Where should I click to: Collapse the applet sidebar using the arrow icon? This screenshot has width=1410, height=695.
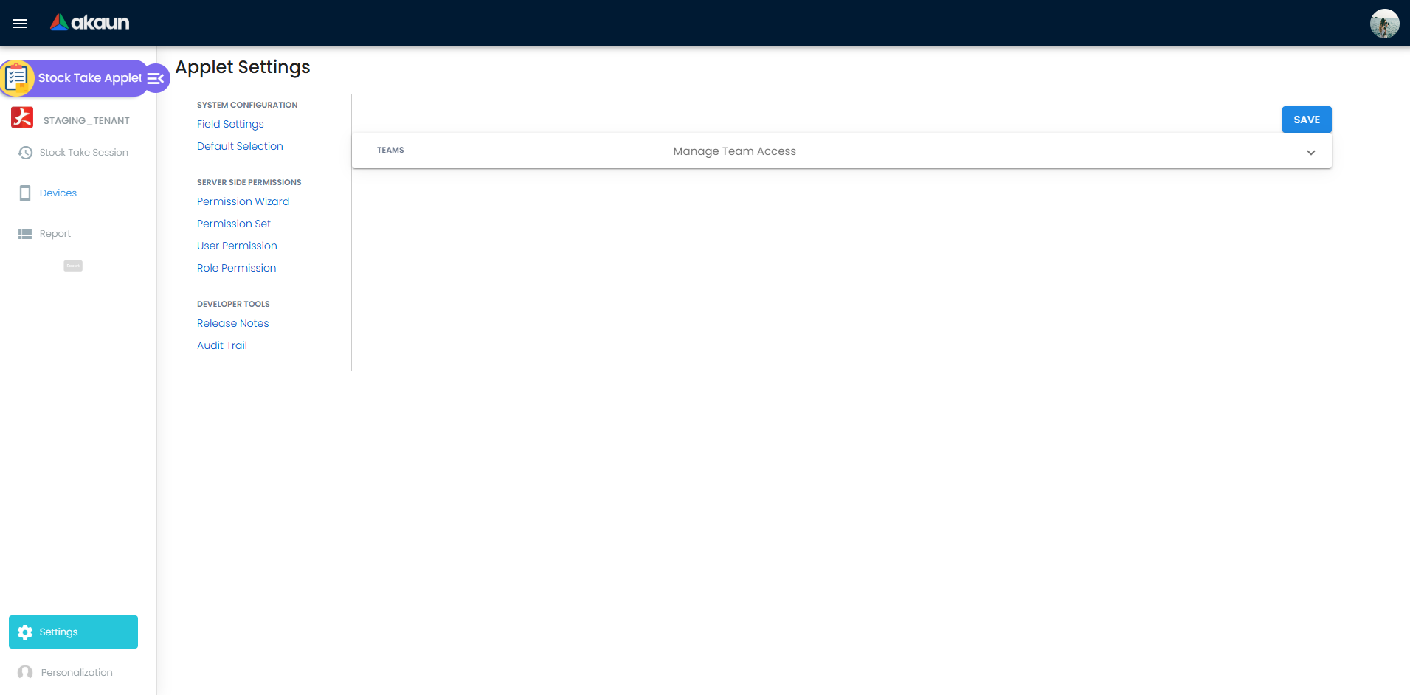point(155,77)
